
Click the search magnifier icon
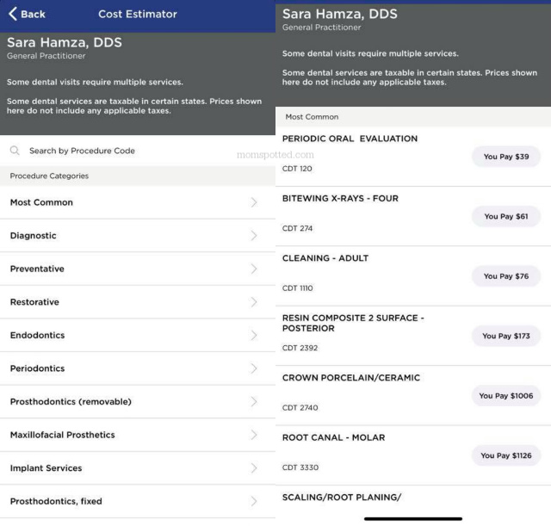click(x=15, y=151)
